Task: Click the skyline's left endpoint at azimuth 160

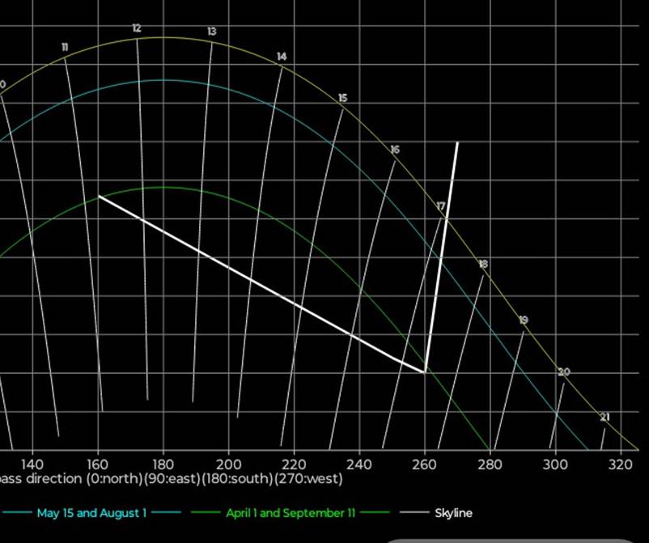Action: coord(99,197)
